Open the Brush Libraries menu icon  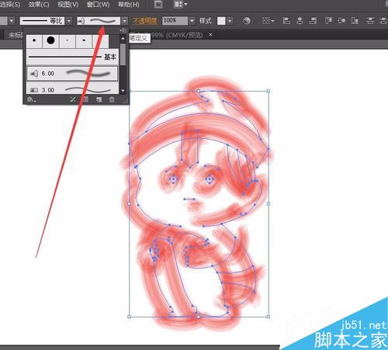(32, 99)
